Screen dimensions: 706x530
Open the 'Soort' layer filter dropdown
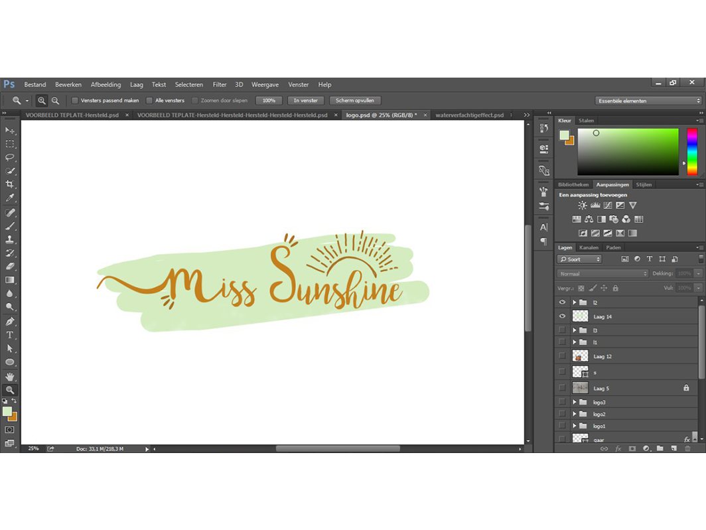pos(579,259)
